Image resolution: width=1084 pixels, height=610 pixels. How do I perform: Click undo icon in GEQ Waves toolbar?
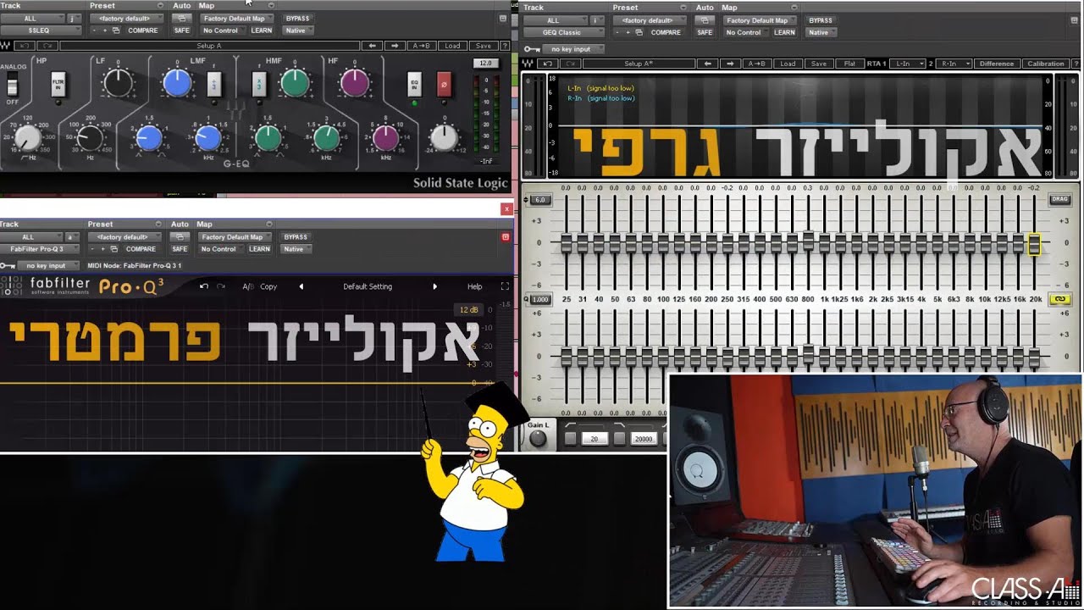(x=547, y=64)
